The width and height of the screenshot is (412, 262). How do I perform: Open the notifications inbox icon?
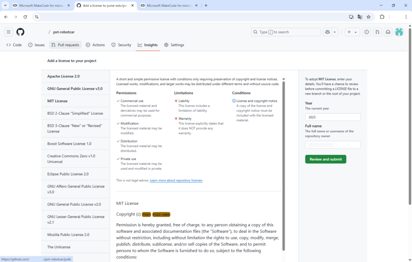tap(388, 32)
